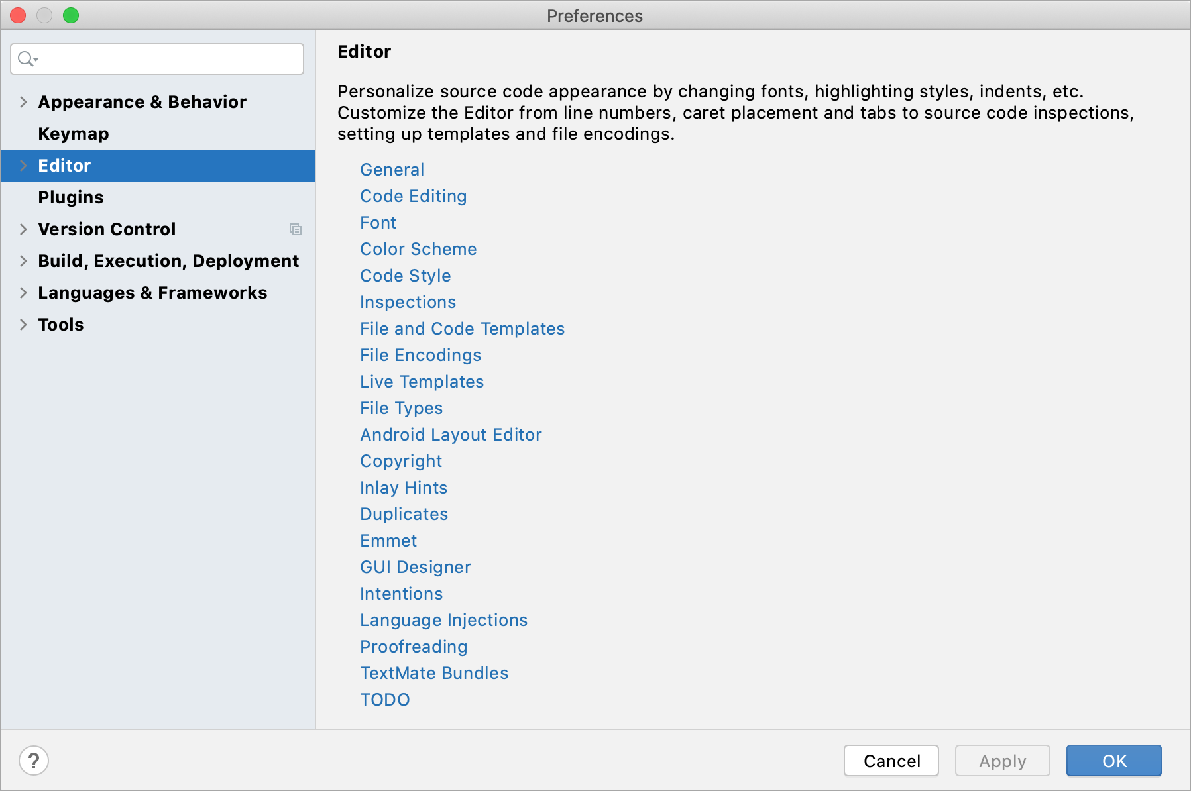Expand the Tools node arrow

(23, 325)
